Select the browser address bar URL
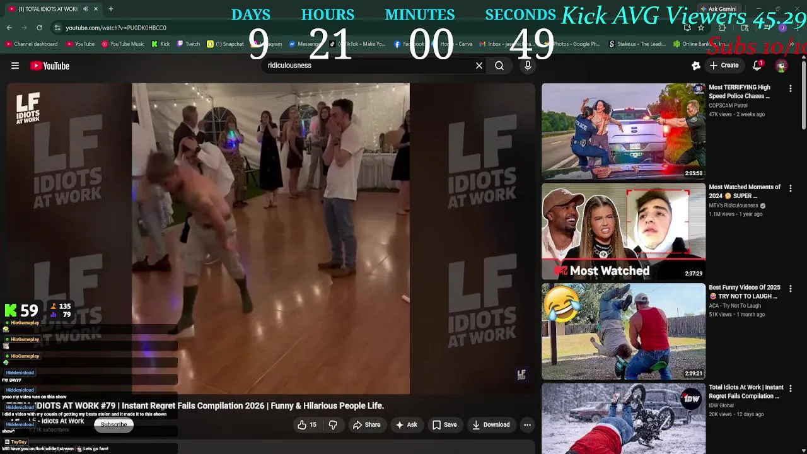 116,28
